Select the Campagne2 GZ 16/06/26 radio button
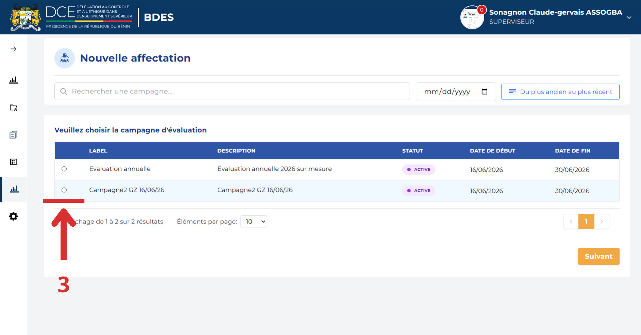The image size is (641, 335). click(64, 190)
